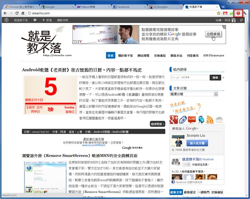Open comments bubble in admin bar
The width and height of the screenshot is (250, 199).
coord(35,20)
